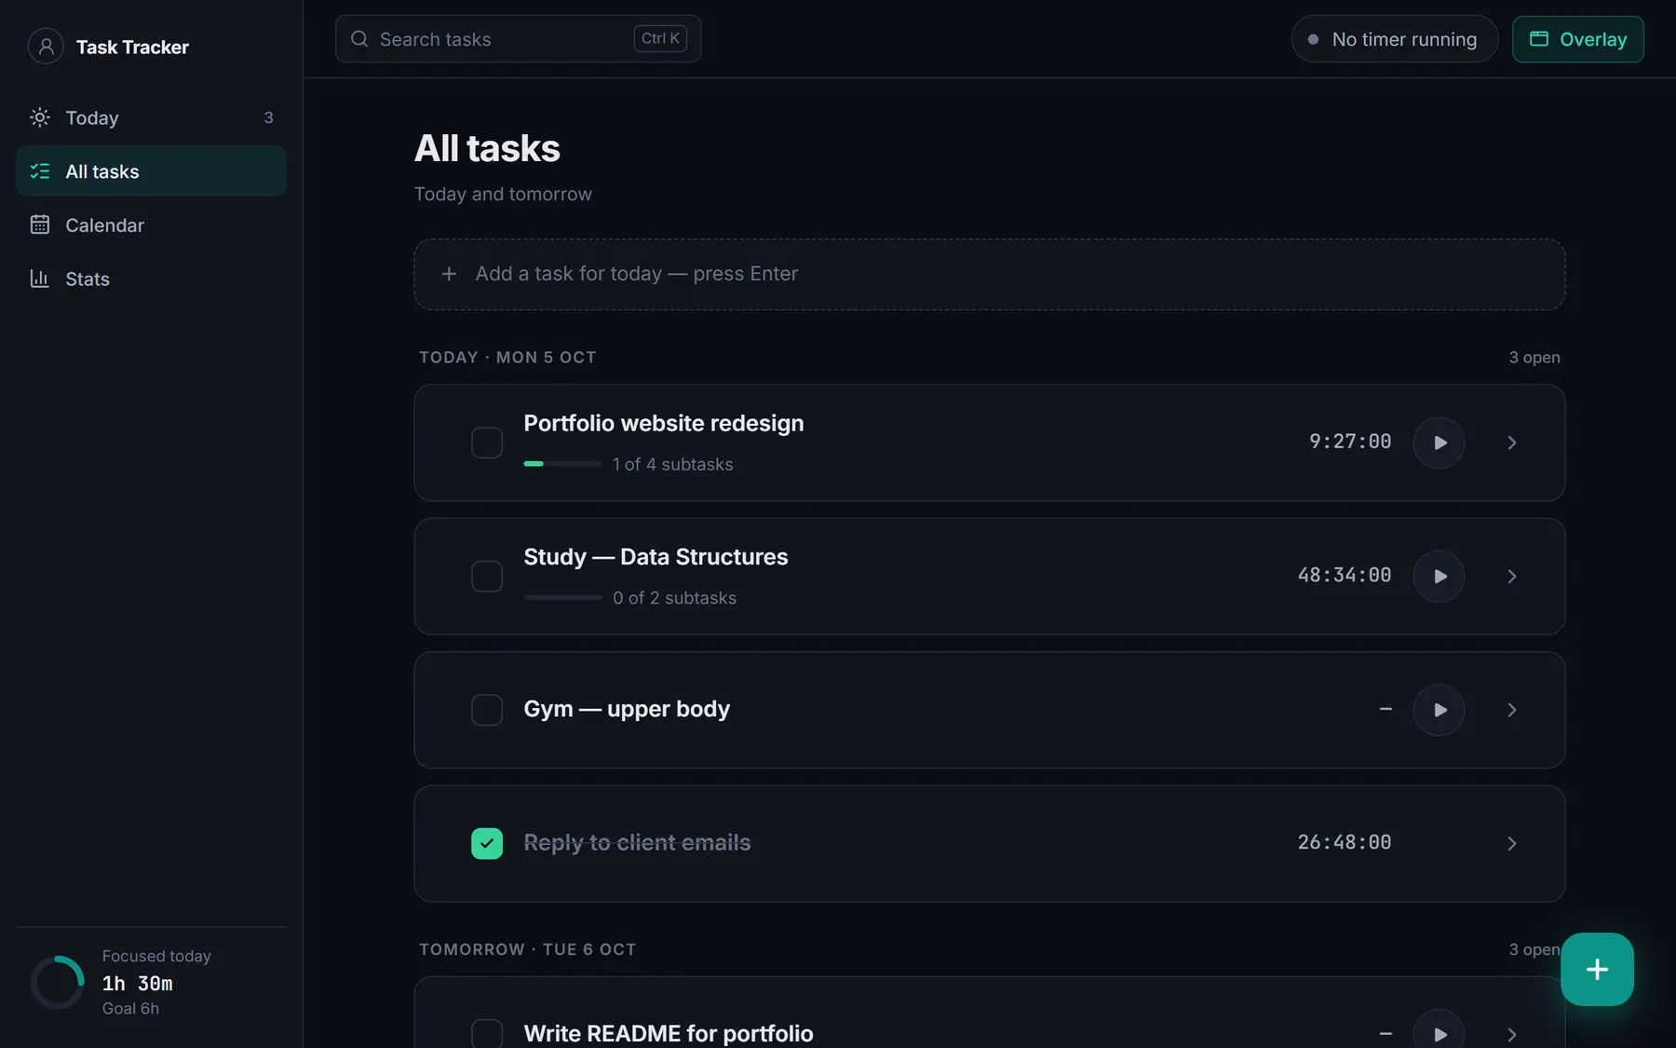The height and width of the screenshot is (1048, 1676).
Task: Expand Write README for portfolio chevron
Action: tap(1511, 1034)
